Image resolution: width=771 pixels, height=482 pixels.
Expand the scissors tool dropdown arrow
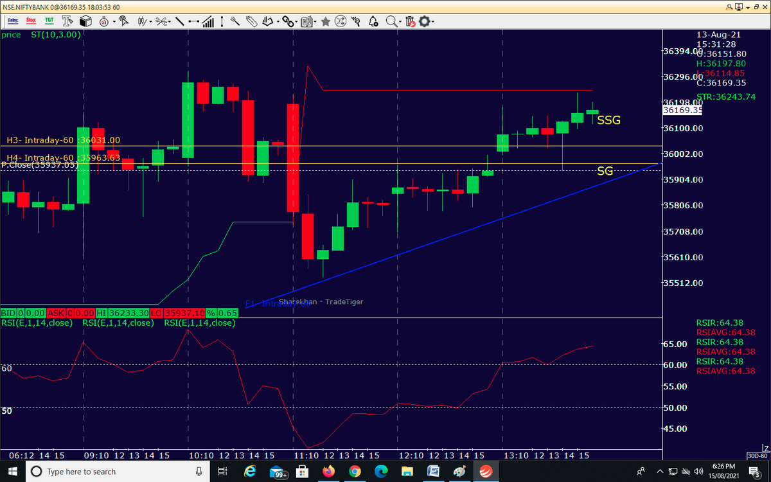(170, 22)
